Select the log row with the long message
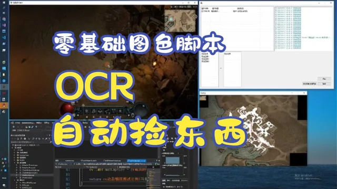This screenshot has width=337, height=189. [x=303, y=37]
